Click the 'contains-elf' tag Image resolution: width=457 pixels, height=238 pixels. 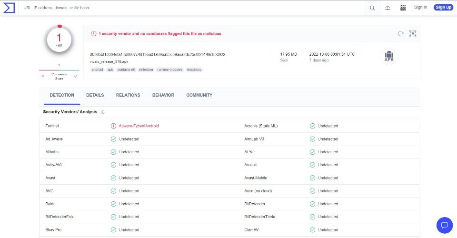click(x=126, y=69)
